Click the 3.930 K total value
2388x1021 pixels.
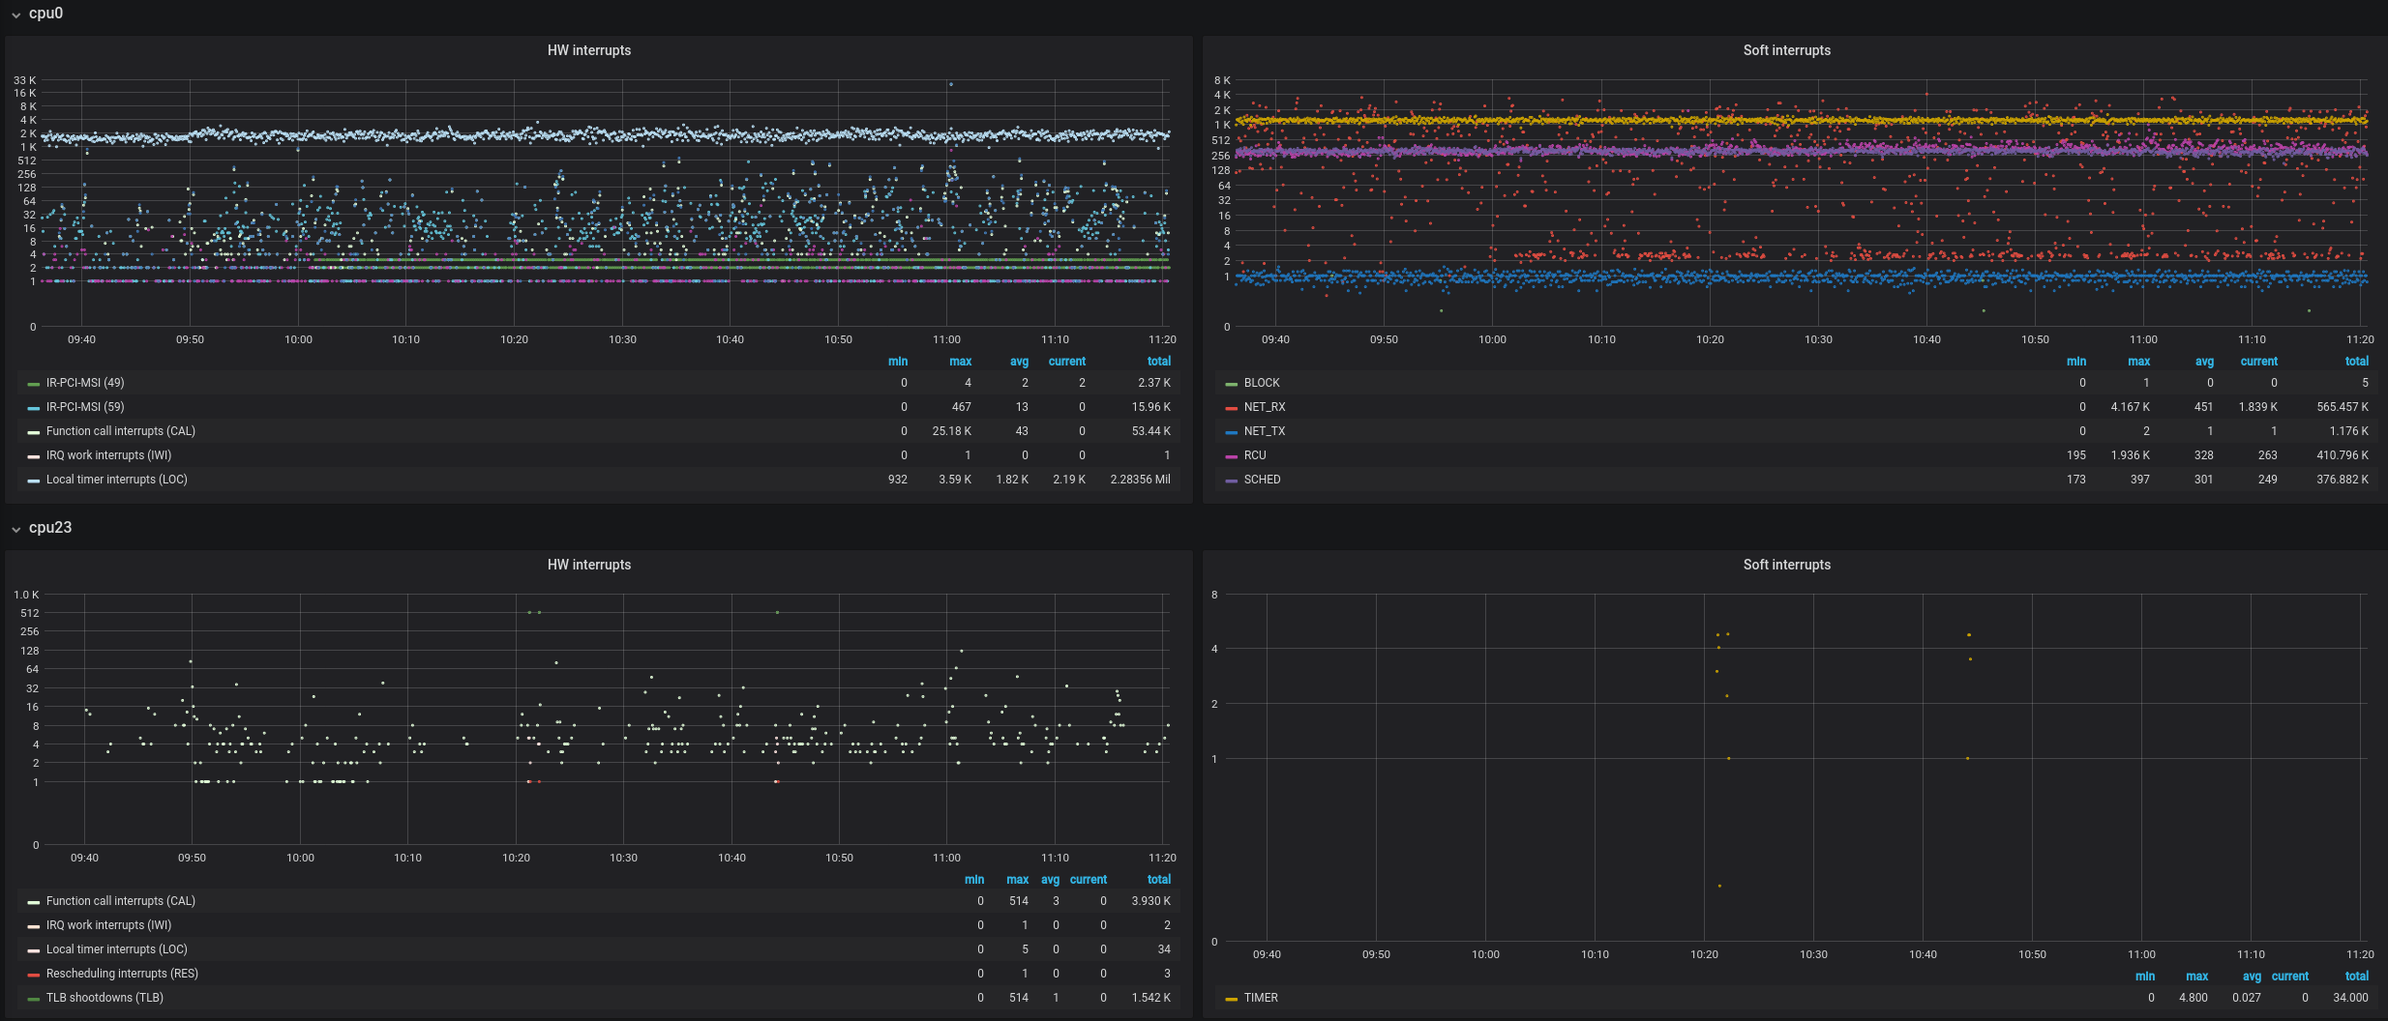pos(1150,901)
